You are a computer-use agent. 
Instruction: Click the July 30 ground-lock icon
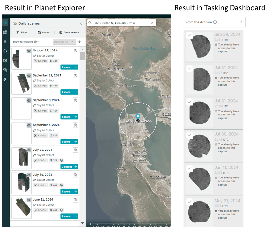pyautogui.click(x=61, y=185)
